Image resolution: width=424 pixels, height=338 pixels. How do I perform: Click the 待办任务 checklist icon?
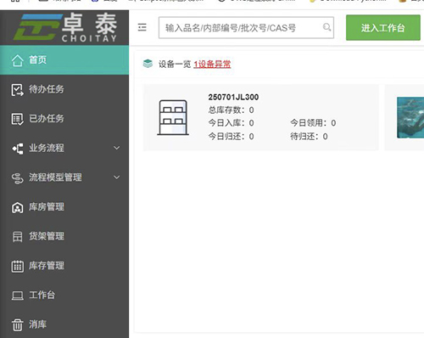click(x=17, y=90)
